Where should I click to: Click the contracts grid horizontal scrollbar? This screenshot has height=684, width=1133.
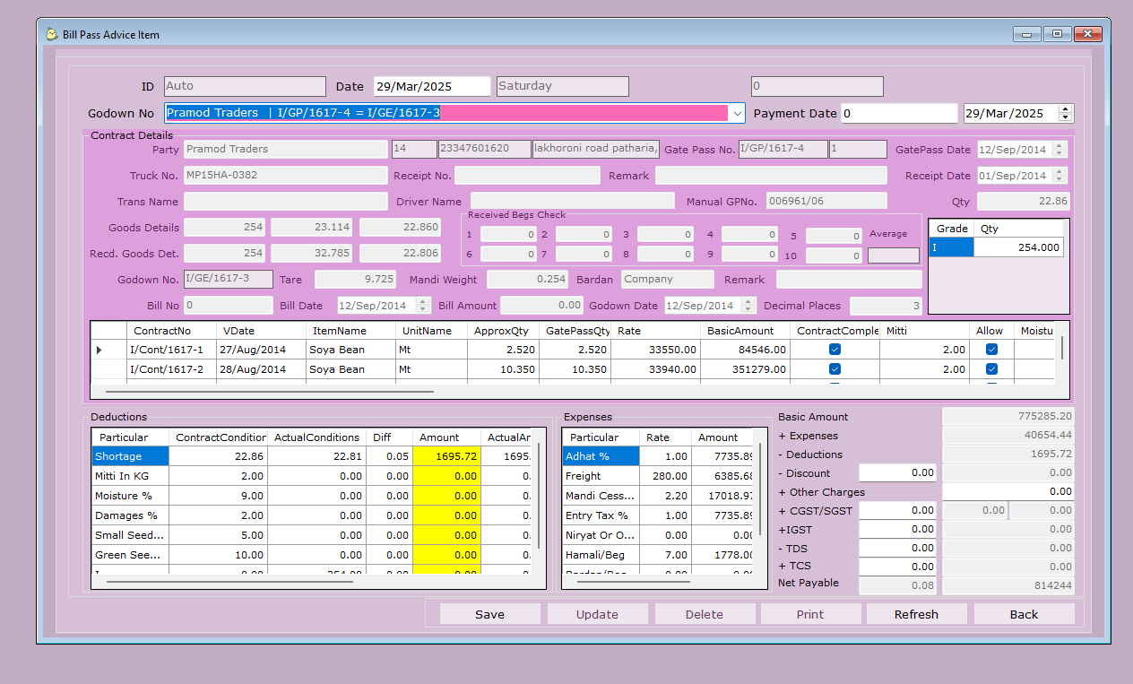270,392
